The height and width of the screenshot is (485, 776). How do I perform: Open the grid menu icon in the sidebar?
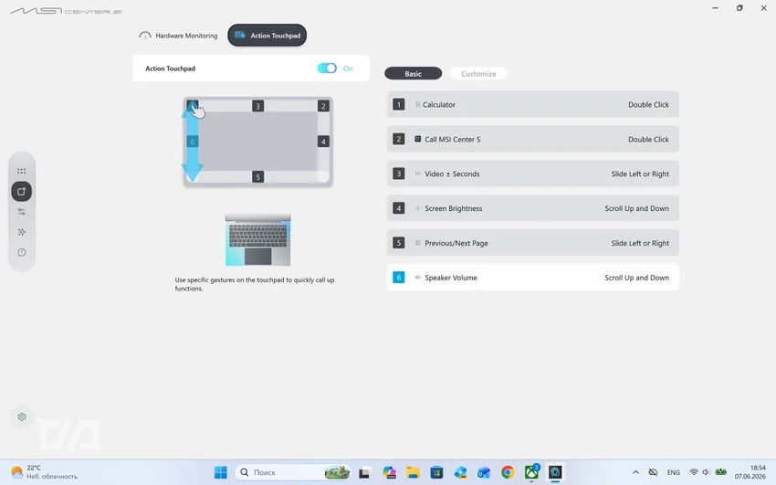pos(21,171)
